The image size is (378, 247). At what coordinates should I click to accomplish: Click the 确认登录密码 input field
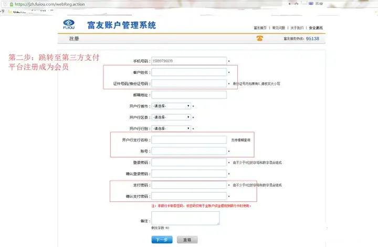[x=189, y=174]
